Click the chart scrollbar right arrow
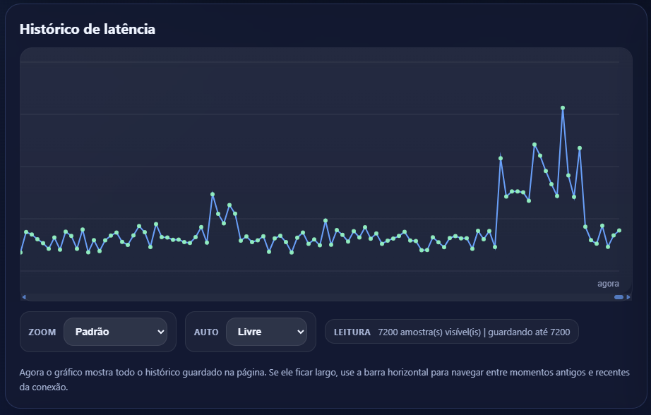 628,297
